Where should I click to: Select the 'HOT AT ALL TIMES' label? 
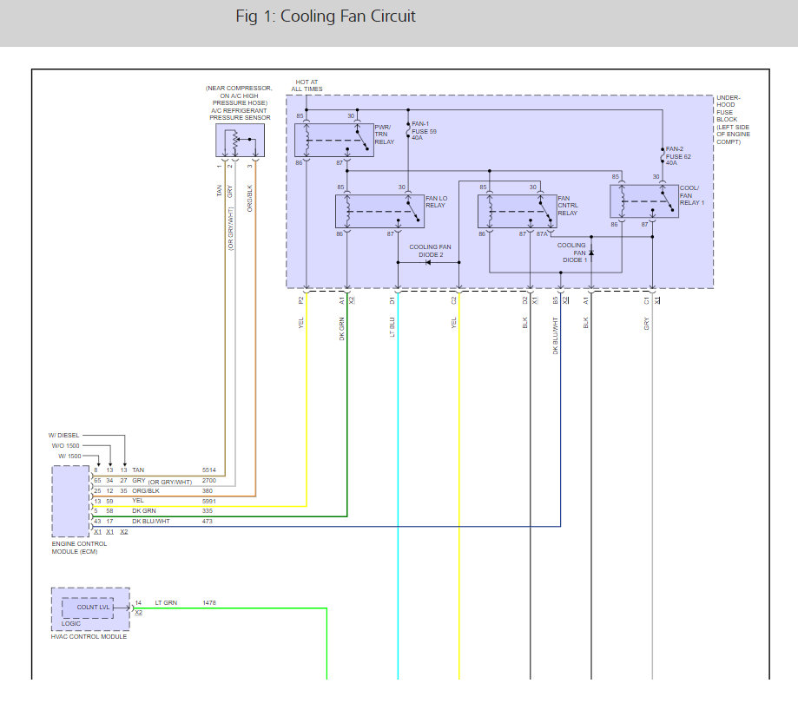click(307, 85)
